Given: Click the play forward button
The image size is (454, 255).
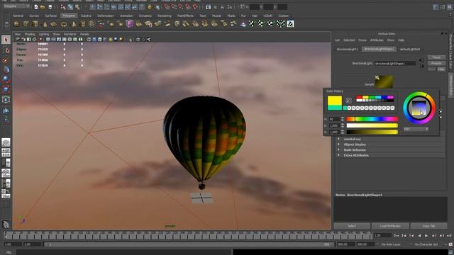Looking at the screenshot, I should (426, 236).
